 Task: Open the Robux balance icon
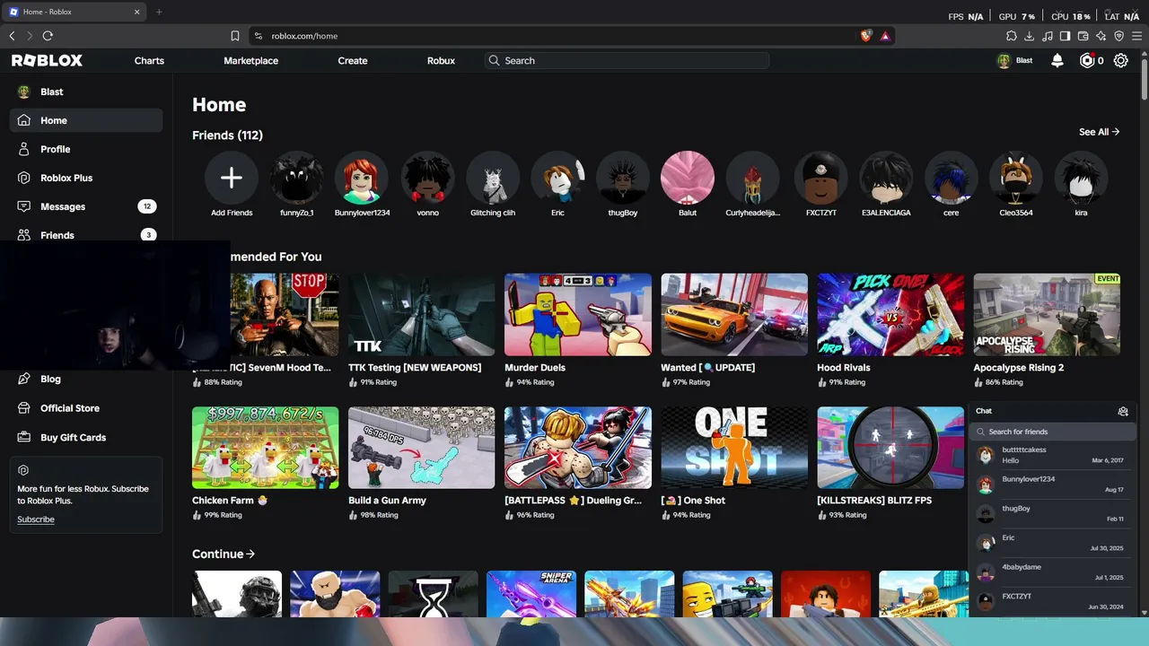(x=1087, y=60)
